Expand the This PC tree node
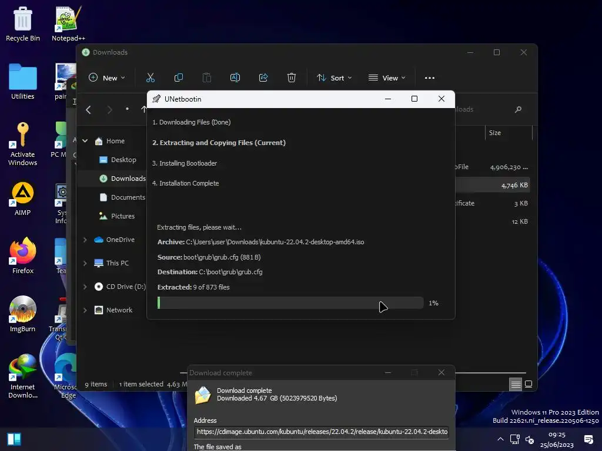 tap(85, 263)
